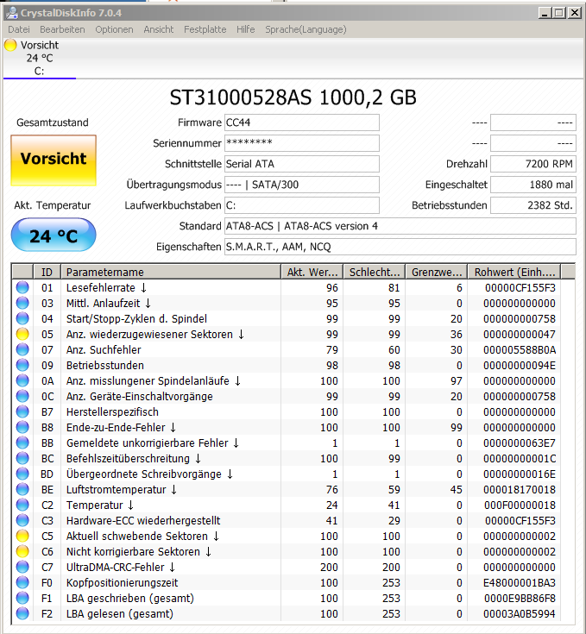Click the yellow icon for Nicht korrigierbare Sektoren
The image size is (586, 634).
22,551
